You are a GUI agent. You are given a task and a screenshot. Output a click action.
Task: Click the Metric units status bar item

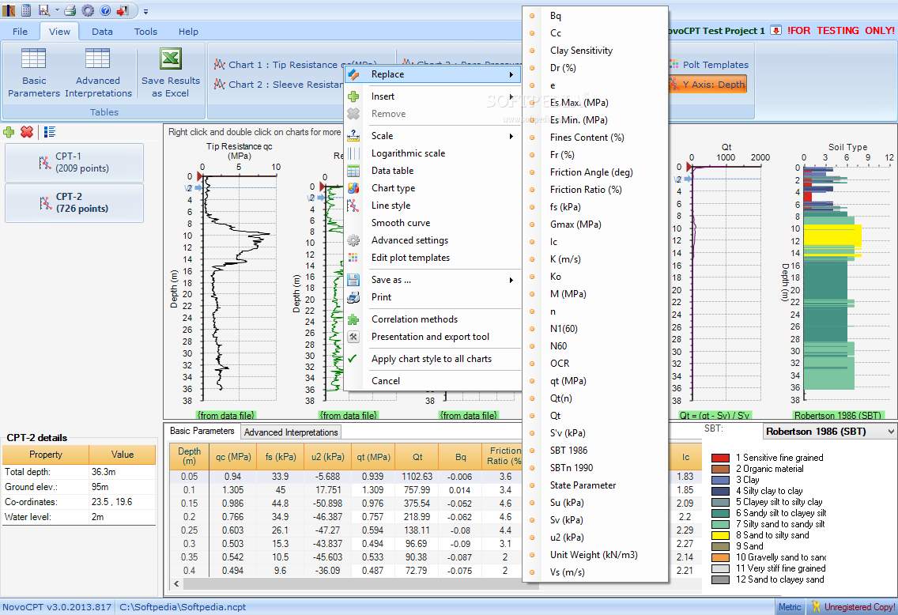[790, 607]
